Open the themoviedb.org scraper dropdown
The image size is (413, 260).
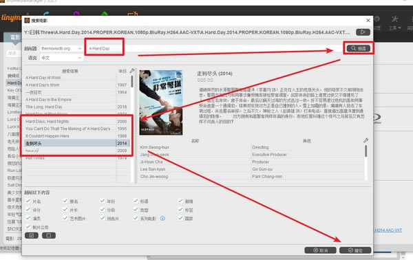click(x=61, y=49)
